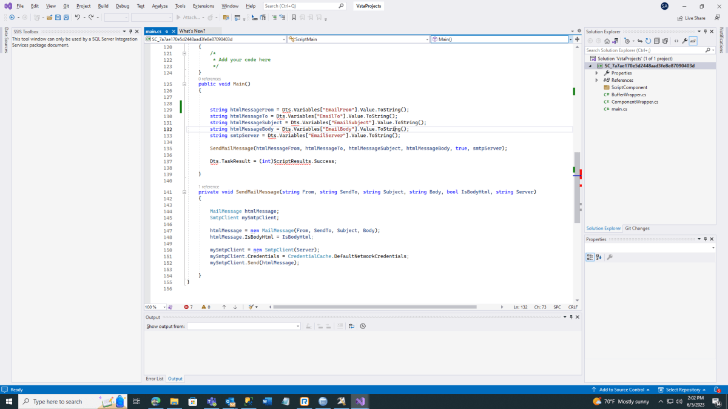The width and height of the screenshot is (728, 409).
Task: Select the Show All Files icon in Solution Explorer
Action: coord(665,41)
